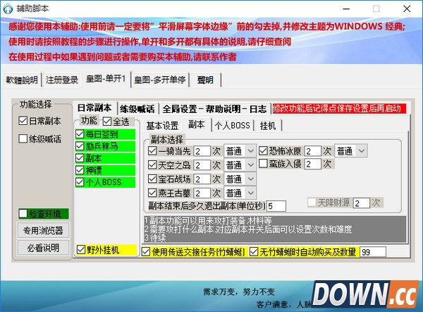
Task: Select the 皇图-单开1 tab
Action: click(x=106, y=79)
